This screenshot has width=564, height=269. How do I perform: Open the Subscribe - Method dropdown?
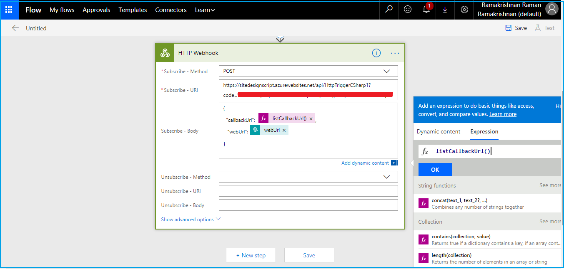(308, 71)
